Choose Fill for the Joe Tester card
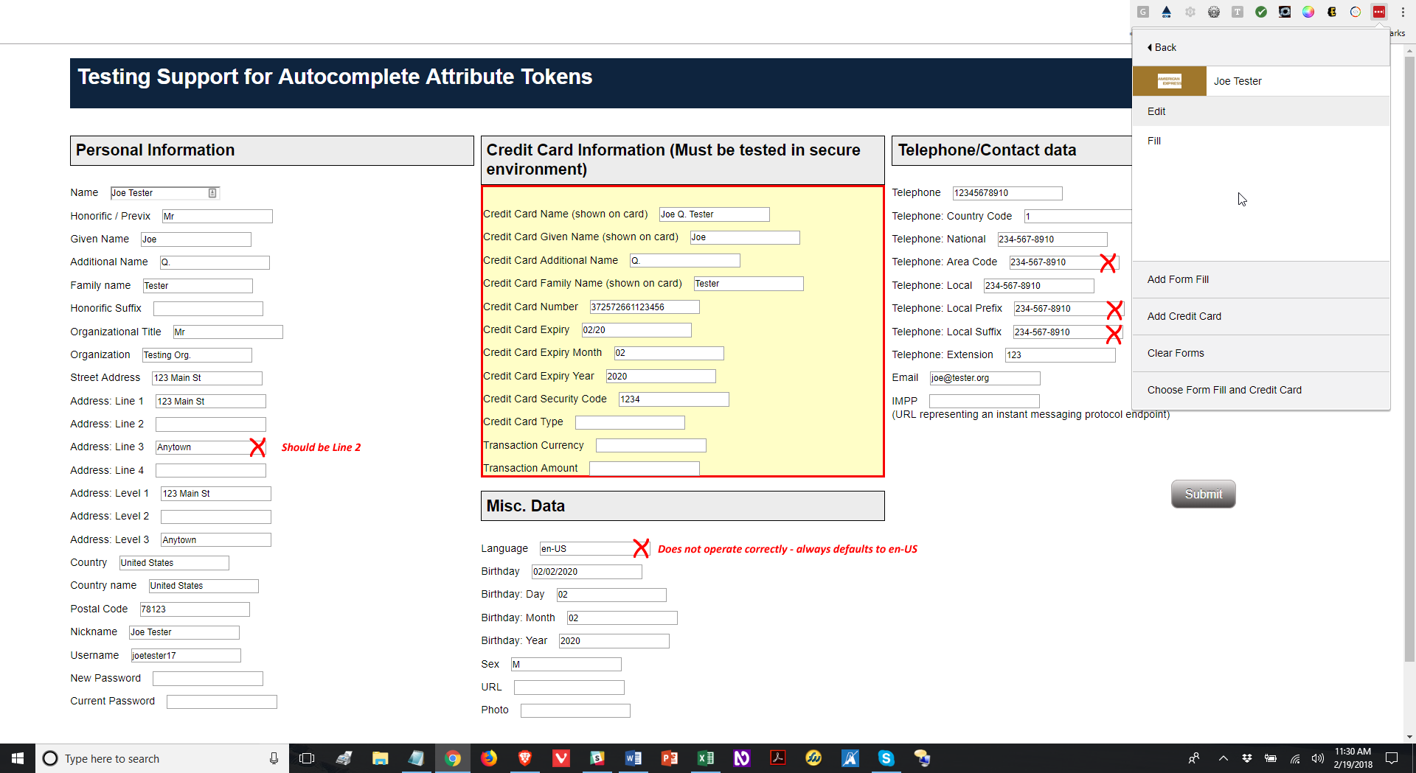1416x773 pixels. coord(1154,141)
